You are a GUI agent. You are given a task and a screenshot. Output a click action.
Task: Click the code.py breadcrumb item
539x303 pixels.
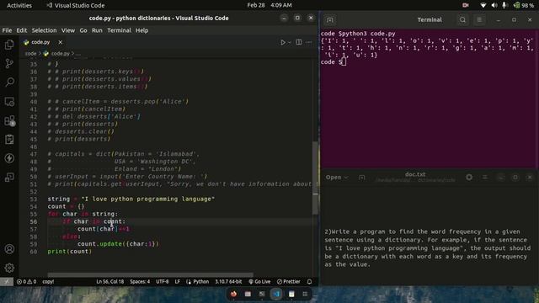point(56,54)
